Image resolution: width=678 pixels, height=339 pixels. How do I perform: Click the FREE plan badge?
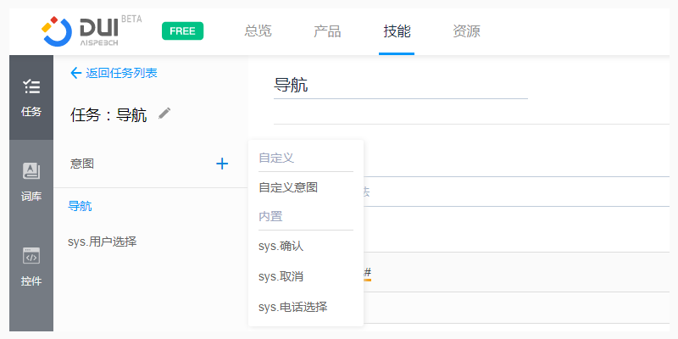(182, 31)
